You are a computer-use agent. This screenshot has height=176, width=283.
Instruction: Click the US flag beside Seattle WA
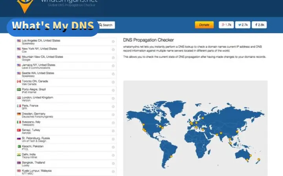[19, 73]
